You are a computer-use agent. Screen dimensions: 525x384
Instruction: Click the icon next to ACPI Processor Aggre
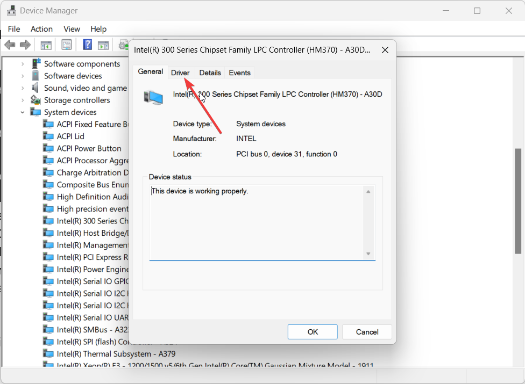48,161
